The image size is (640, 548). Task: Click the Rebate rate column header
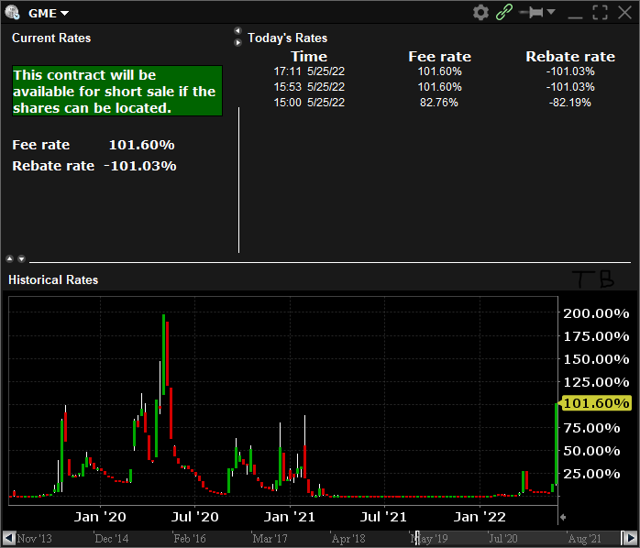point(570,56)
